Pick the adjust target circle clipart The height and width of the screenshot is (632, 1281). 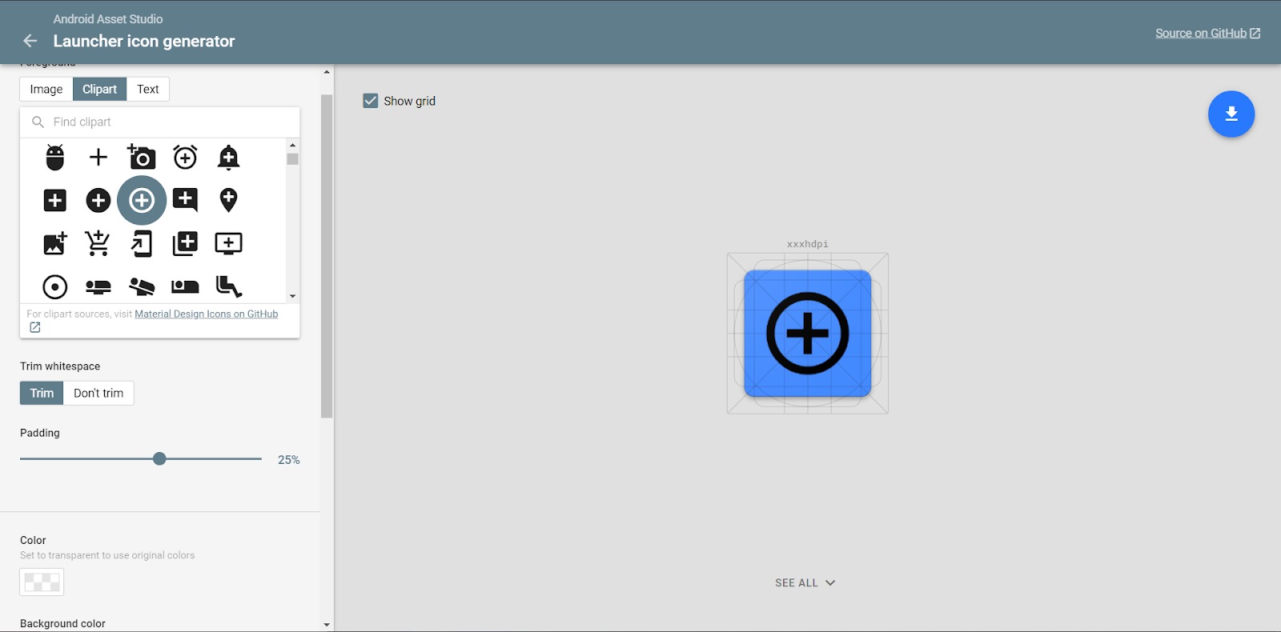point(55,286)
